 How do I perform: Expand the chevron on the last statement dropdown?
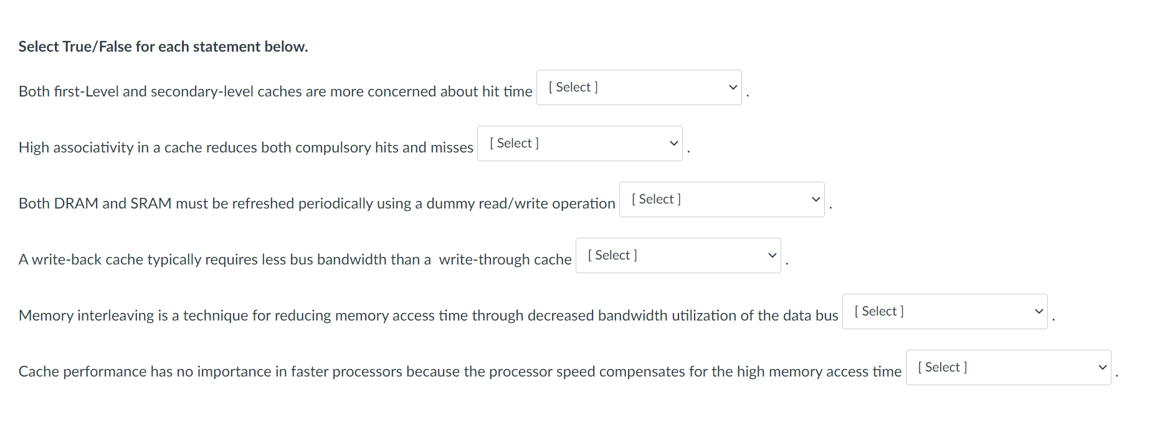coord(1102,367)
